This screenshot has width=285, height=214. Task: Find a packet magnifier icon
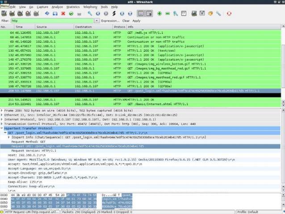[90, 13]
